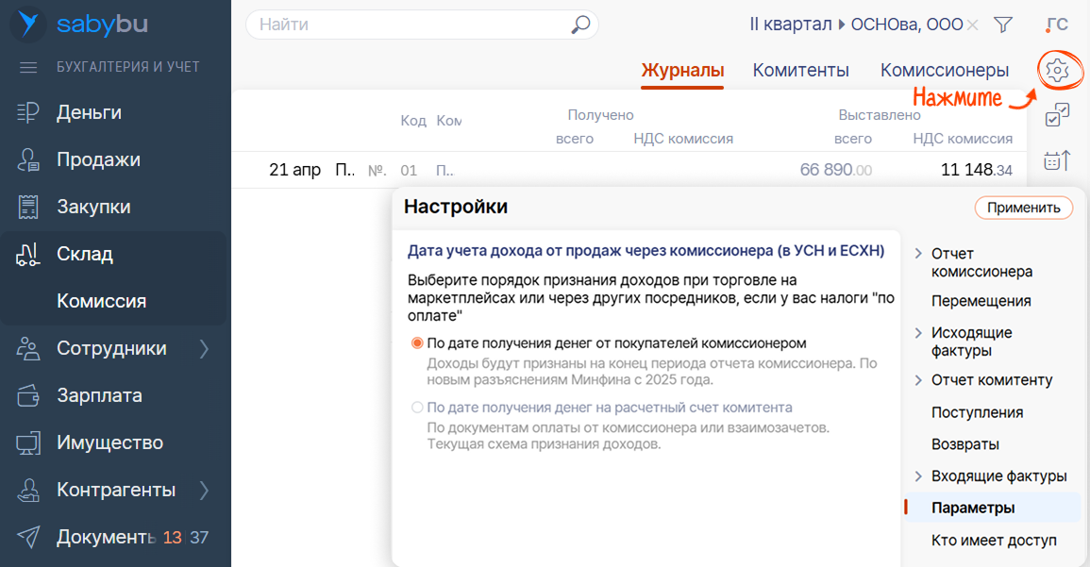Click the Склад forklift icon

pyautogui.click(x=28, y=255)
